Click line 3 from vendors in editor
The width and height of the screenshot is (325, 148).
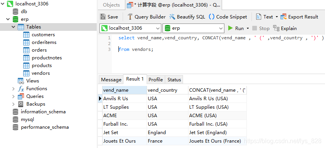click(x=136, y=49)
